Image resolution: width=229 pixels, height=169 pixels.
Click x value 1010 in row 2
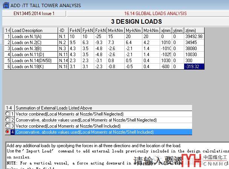(166, 43)
